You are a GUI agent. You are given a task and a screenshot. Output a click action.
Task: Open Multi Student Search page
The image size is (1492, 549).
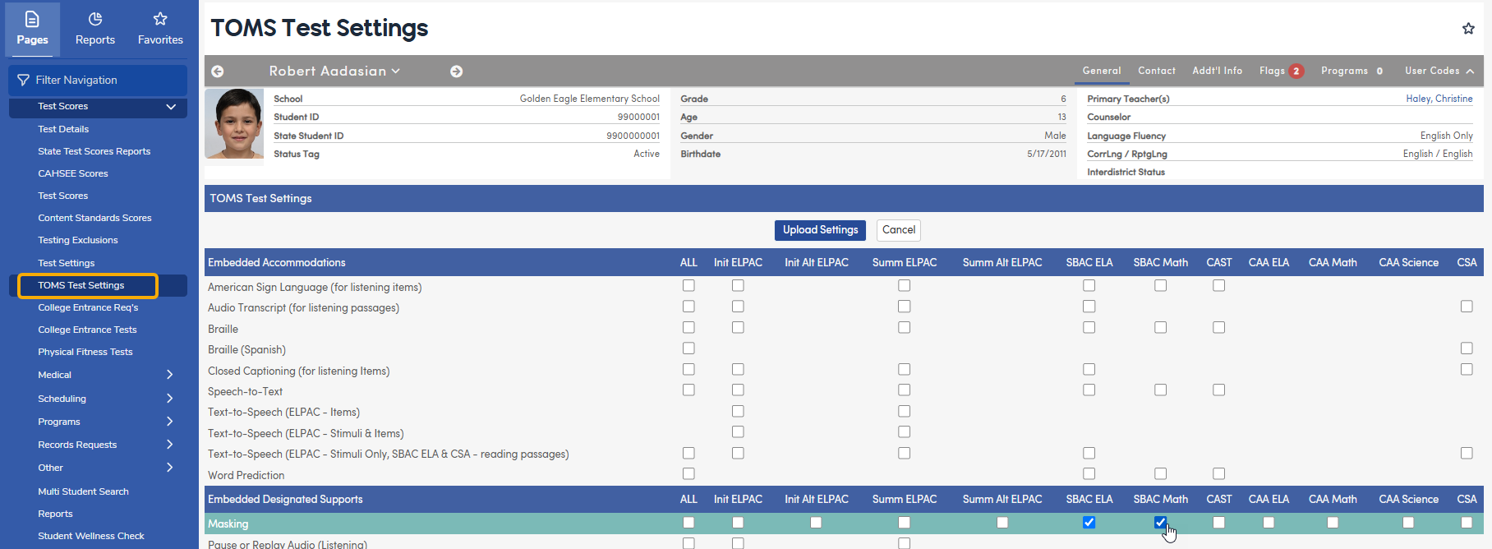pyautogui.click(x=83, y=491)
